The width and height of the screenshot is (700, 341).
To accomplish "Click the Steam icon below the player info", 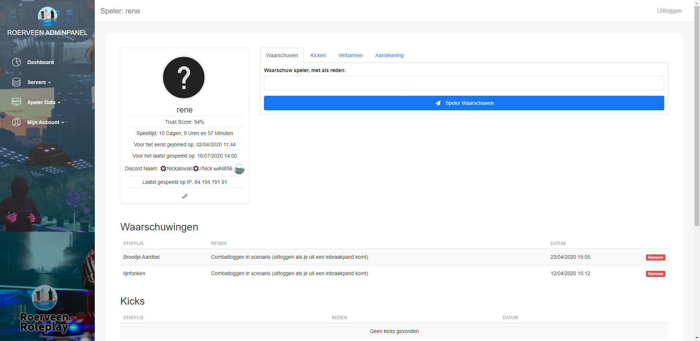I will (x=184, y=196).
